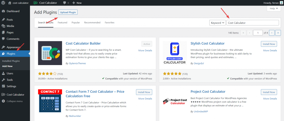Image resolution: width=284 pixels, height=121 pixels.
Task: Open the Cost Calculator Builder title link
Action: point(83,43)
